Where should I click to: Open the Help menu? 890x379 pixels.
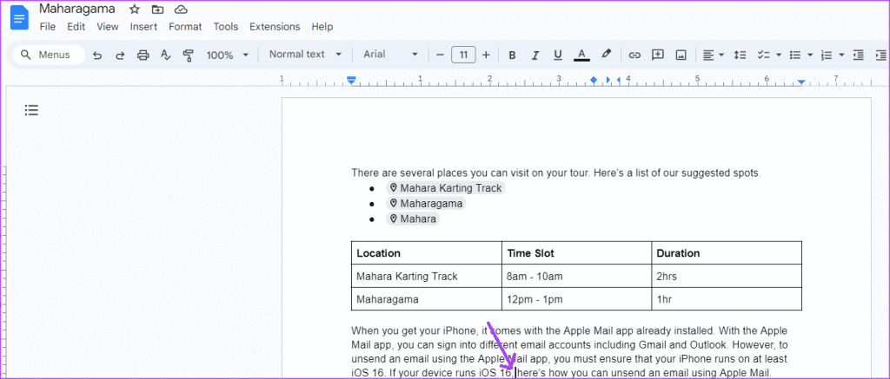point(322,27)
